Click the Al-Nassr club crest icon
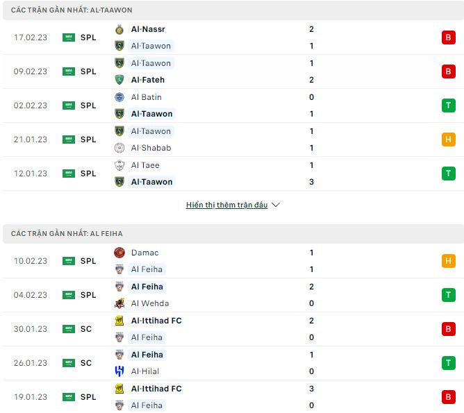The height and width of the screenshot is (413, 464). [119, 29]
